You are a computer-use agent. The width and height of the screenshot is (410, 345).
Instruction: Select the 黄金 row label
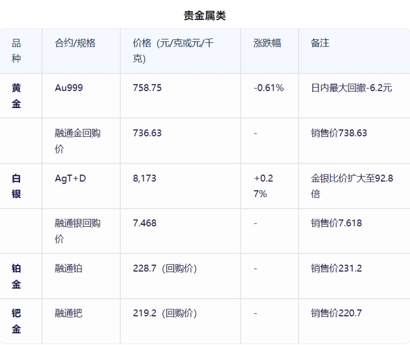coord(16,96)
